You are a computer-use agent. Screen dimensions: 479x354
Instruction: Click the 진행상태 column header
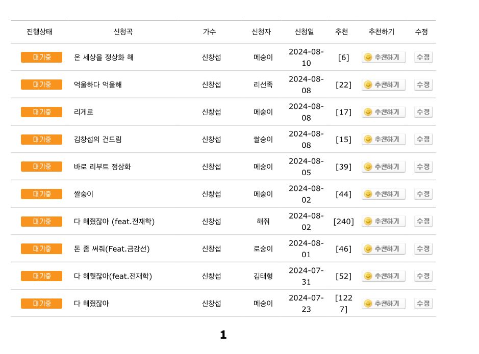point(39,32)
